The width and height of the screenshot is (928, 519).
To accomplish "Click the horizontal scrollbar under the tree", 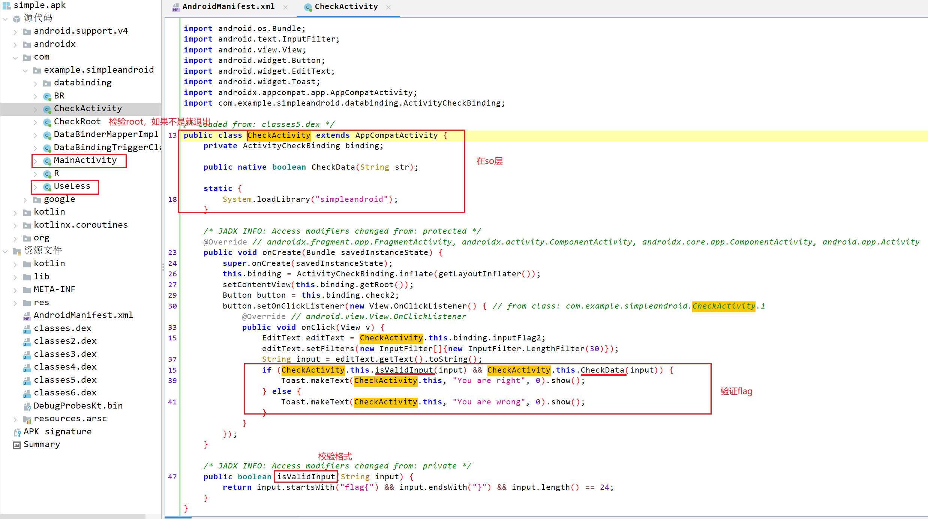I will (x=73, y=516).
